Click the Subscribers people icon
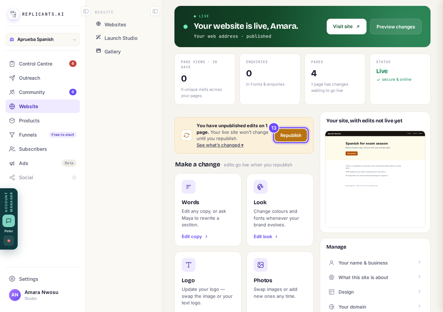 (12, 149)
